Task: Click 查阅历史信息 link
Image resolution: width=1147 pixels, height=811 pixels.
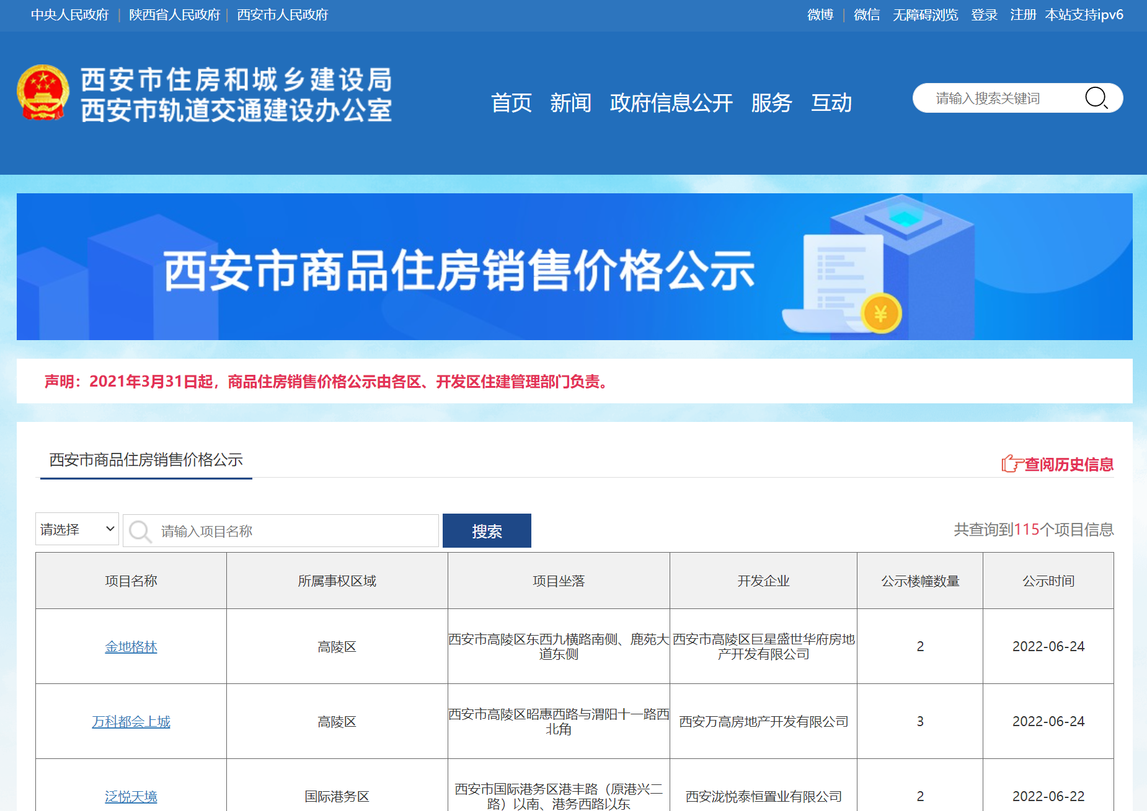Action: pyautogui.click(x=1068, y=465)
